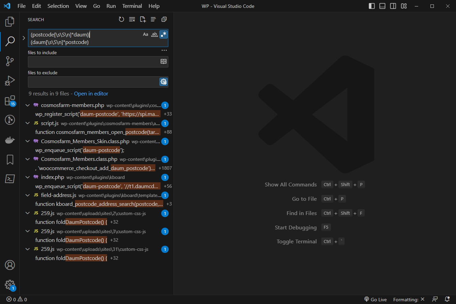
Task: Open the Manage gear icon
Action: point(10,285)
